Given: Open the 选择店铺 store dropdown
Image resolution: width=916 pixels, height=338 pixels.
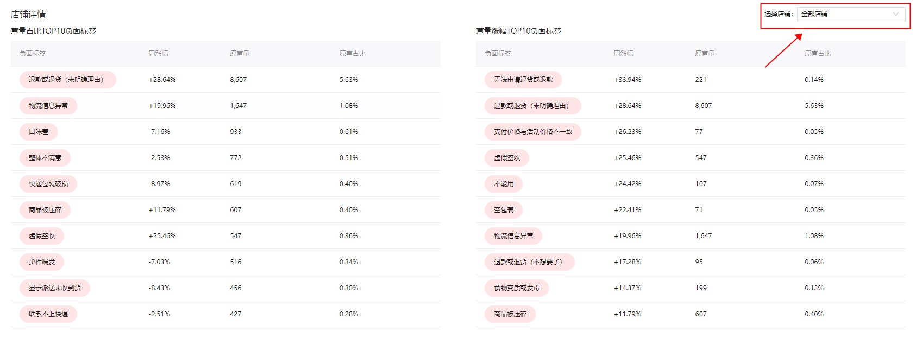Looking at the screenshot, I should pyautogui.click(x=850, y=14).
